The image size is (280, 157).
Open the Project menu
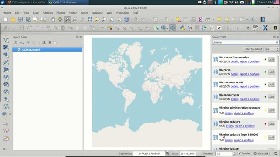[7, 13]
